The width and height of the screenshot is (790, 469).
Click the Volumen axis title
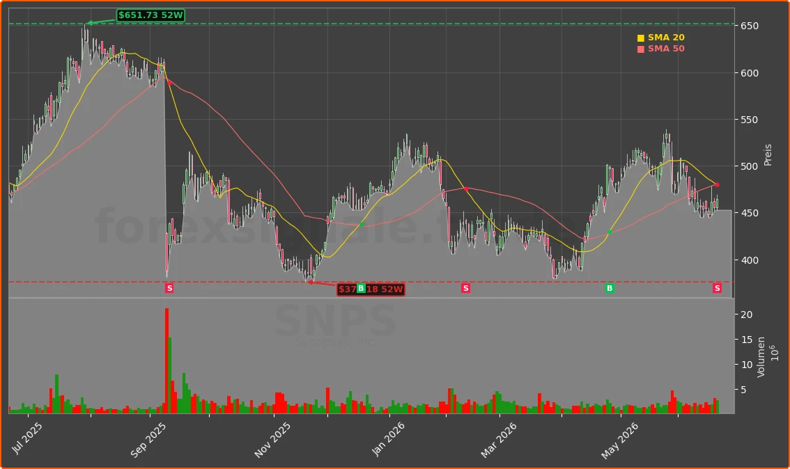761,357
